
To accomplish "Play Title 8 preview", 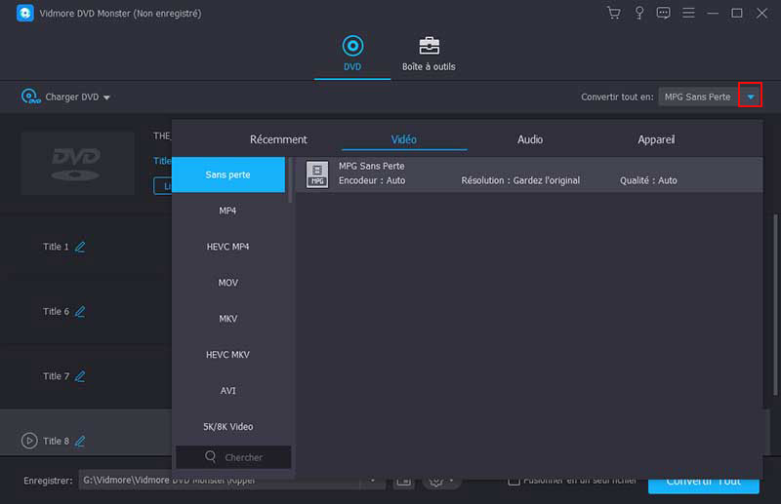I will [x=29, y=441].
